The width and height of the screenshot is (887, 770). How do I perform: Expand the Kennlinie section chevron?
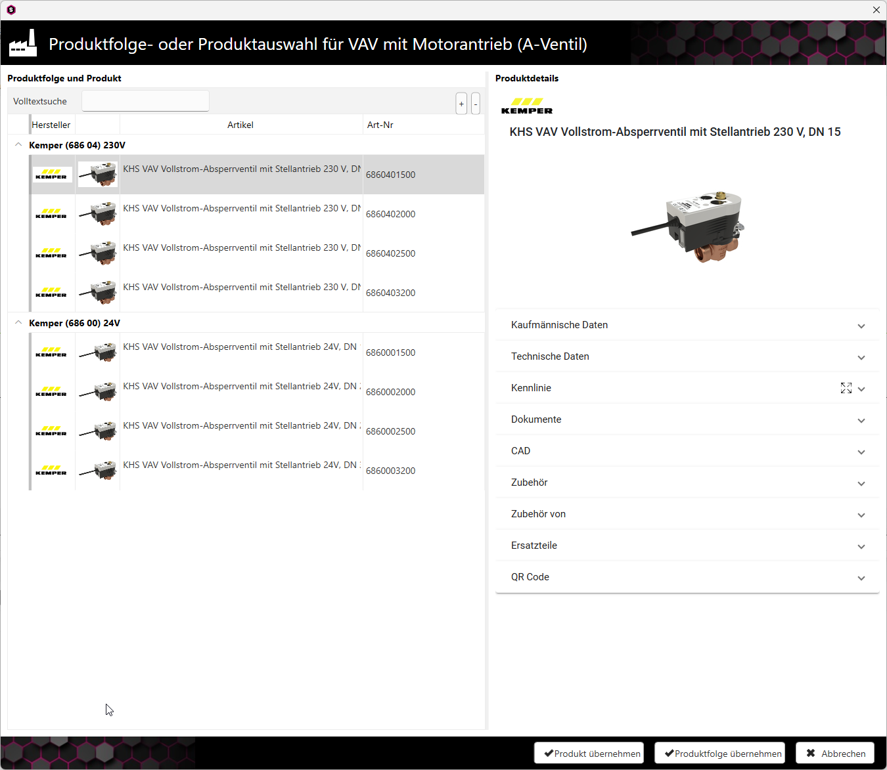(x=861, y=389)
